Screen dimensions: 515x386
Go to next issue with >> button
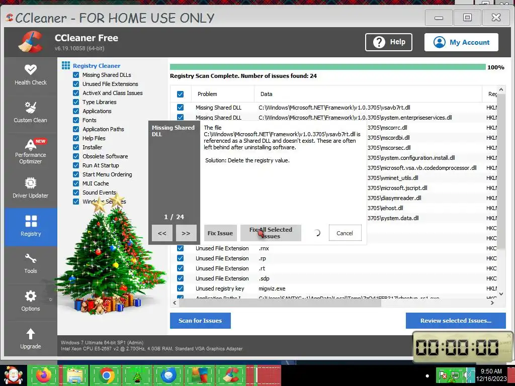(186, 233)
